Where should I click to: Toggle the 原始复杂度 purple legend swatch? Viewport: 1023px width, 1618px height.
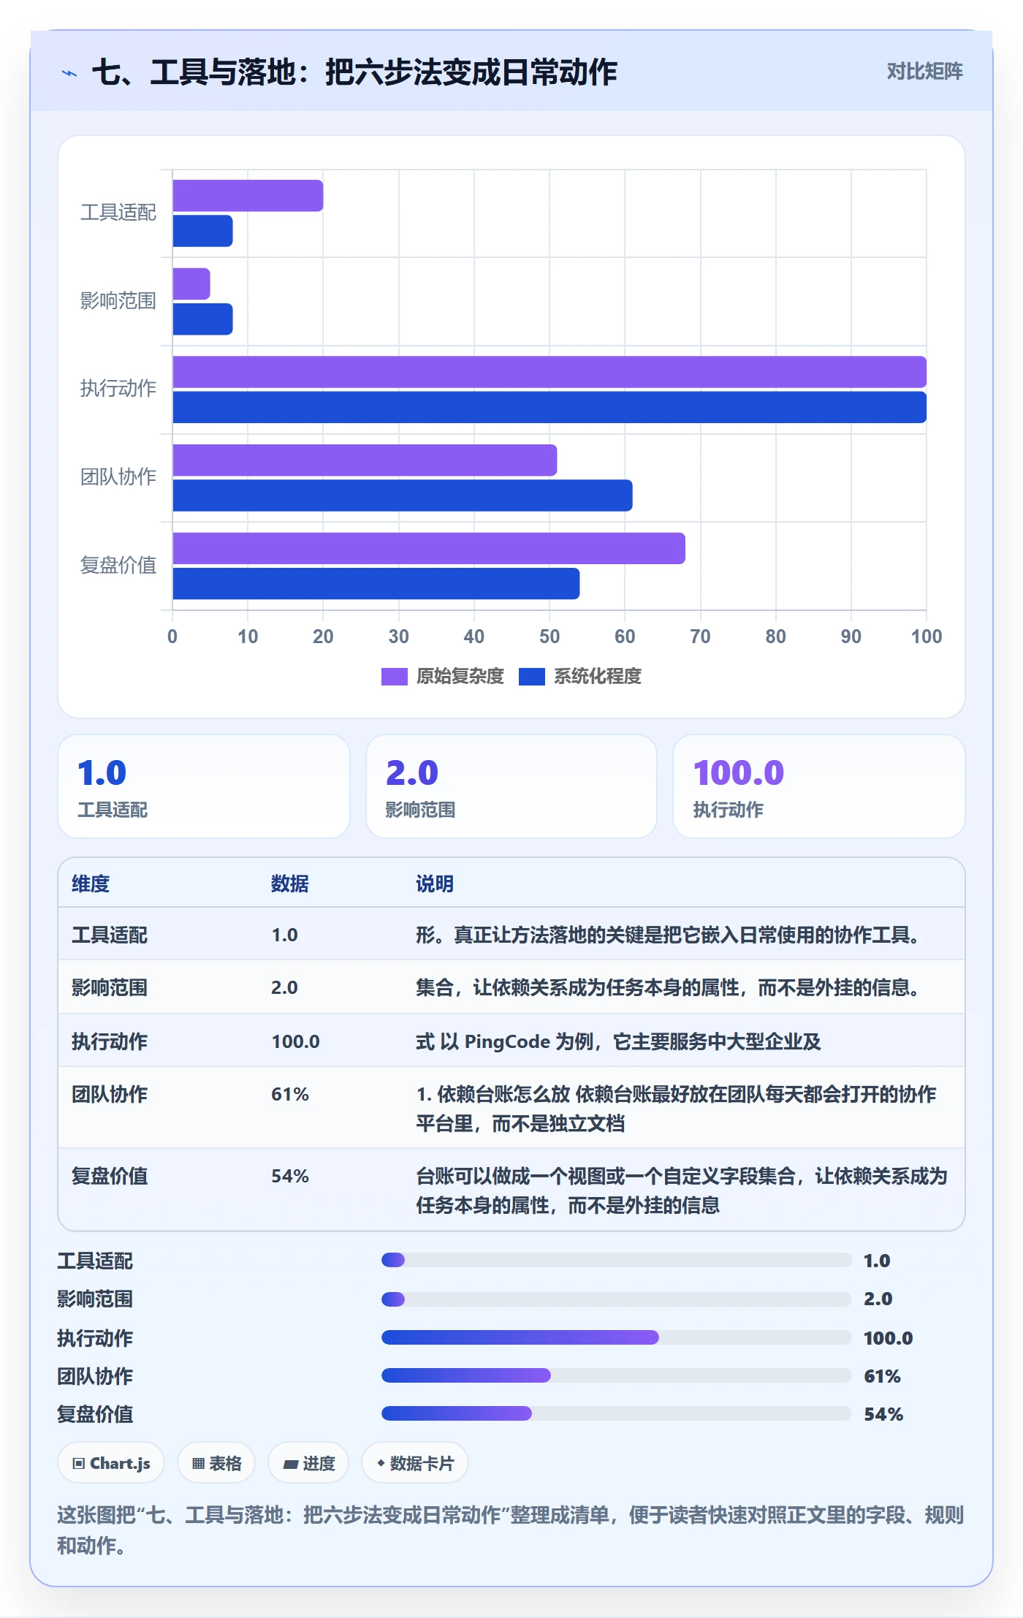394,677
